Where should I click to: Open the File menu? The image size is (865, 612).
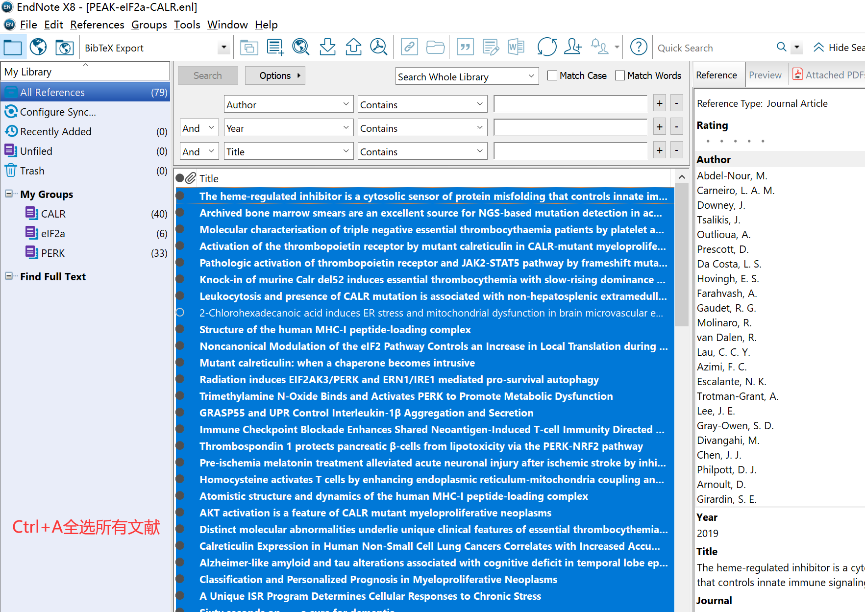pos(28,24)
